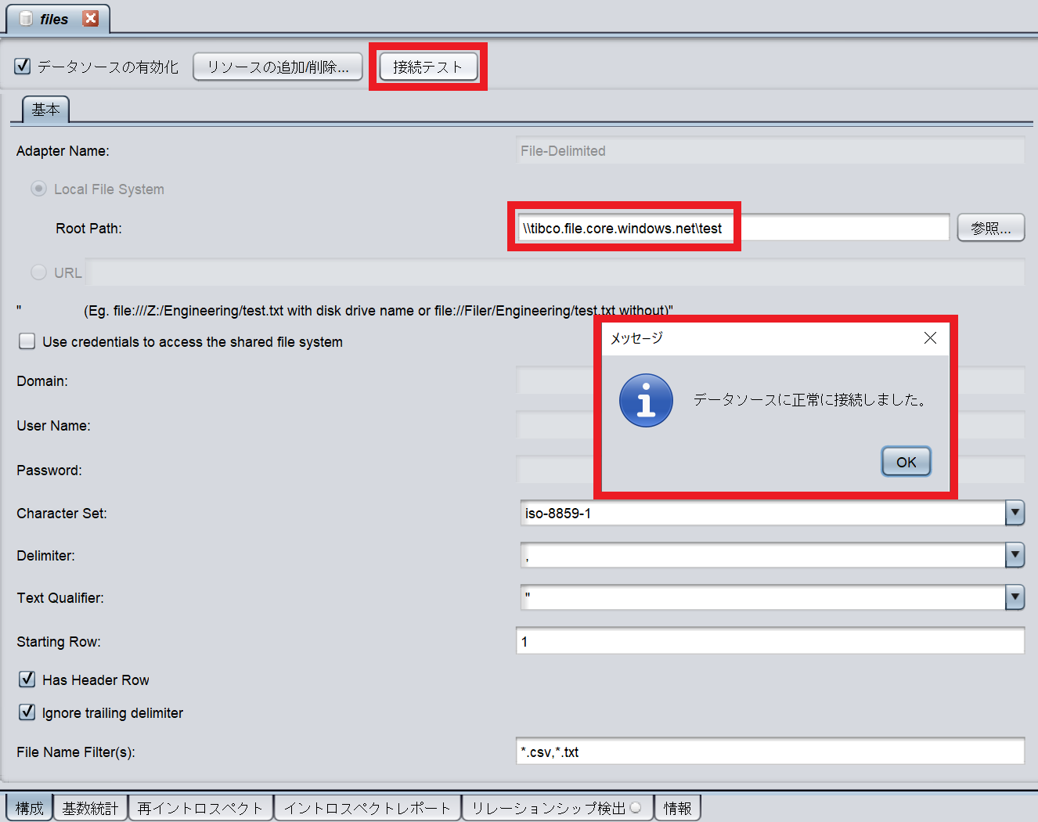Toggle Has Header Row checkbox
The height and width of the screenshot is (822, 1038).
click(x=27, y=679)
